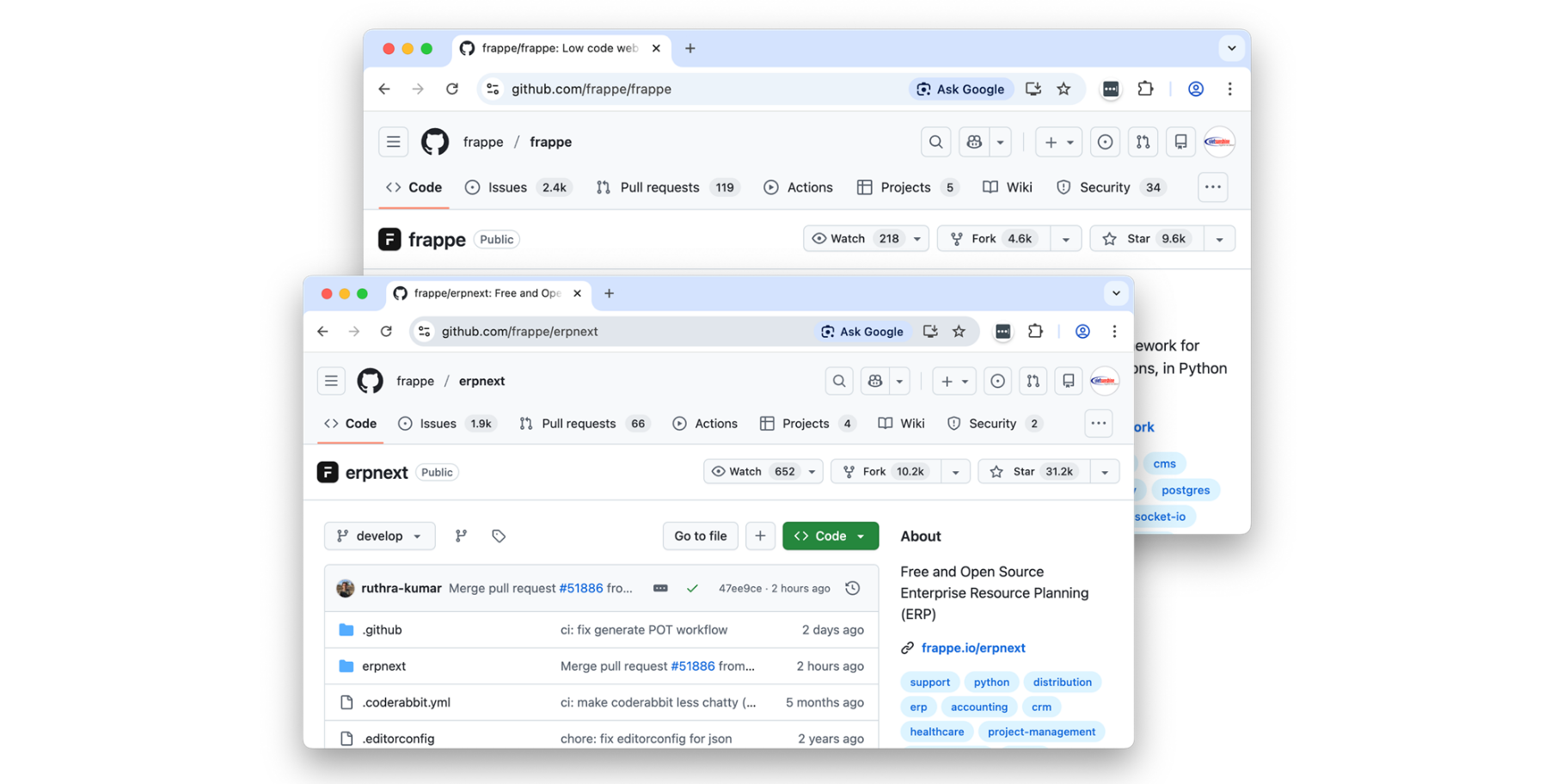The width and height of the screenshot is (1557, 784).
Task: Open the Actions tab
Action: tap(715, 423)
